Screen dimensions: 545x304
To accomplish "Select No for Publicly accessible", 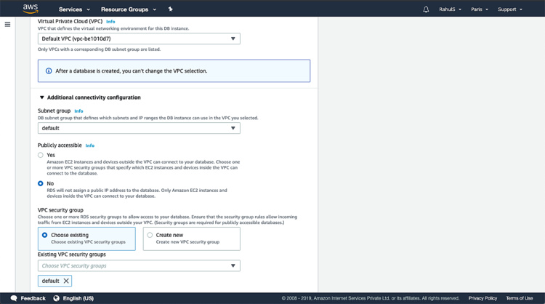I will coord(41,183).
